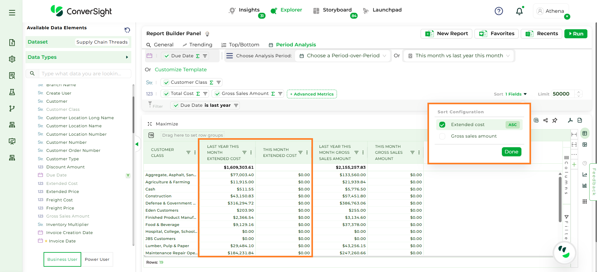Image resolution: width=597 pixels, height=272 pixels.
Task: Reset the available data elements list
Action: (127, 30)
